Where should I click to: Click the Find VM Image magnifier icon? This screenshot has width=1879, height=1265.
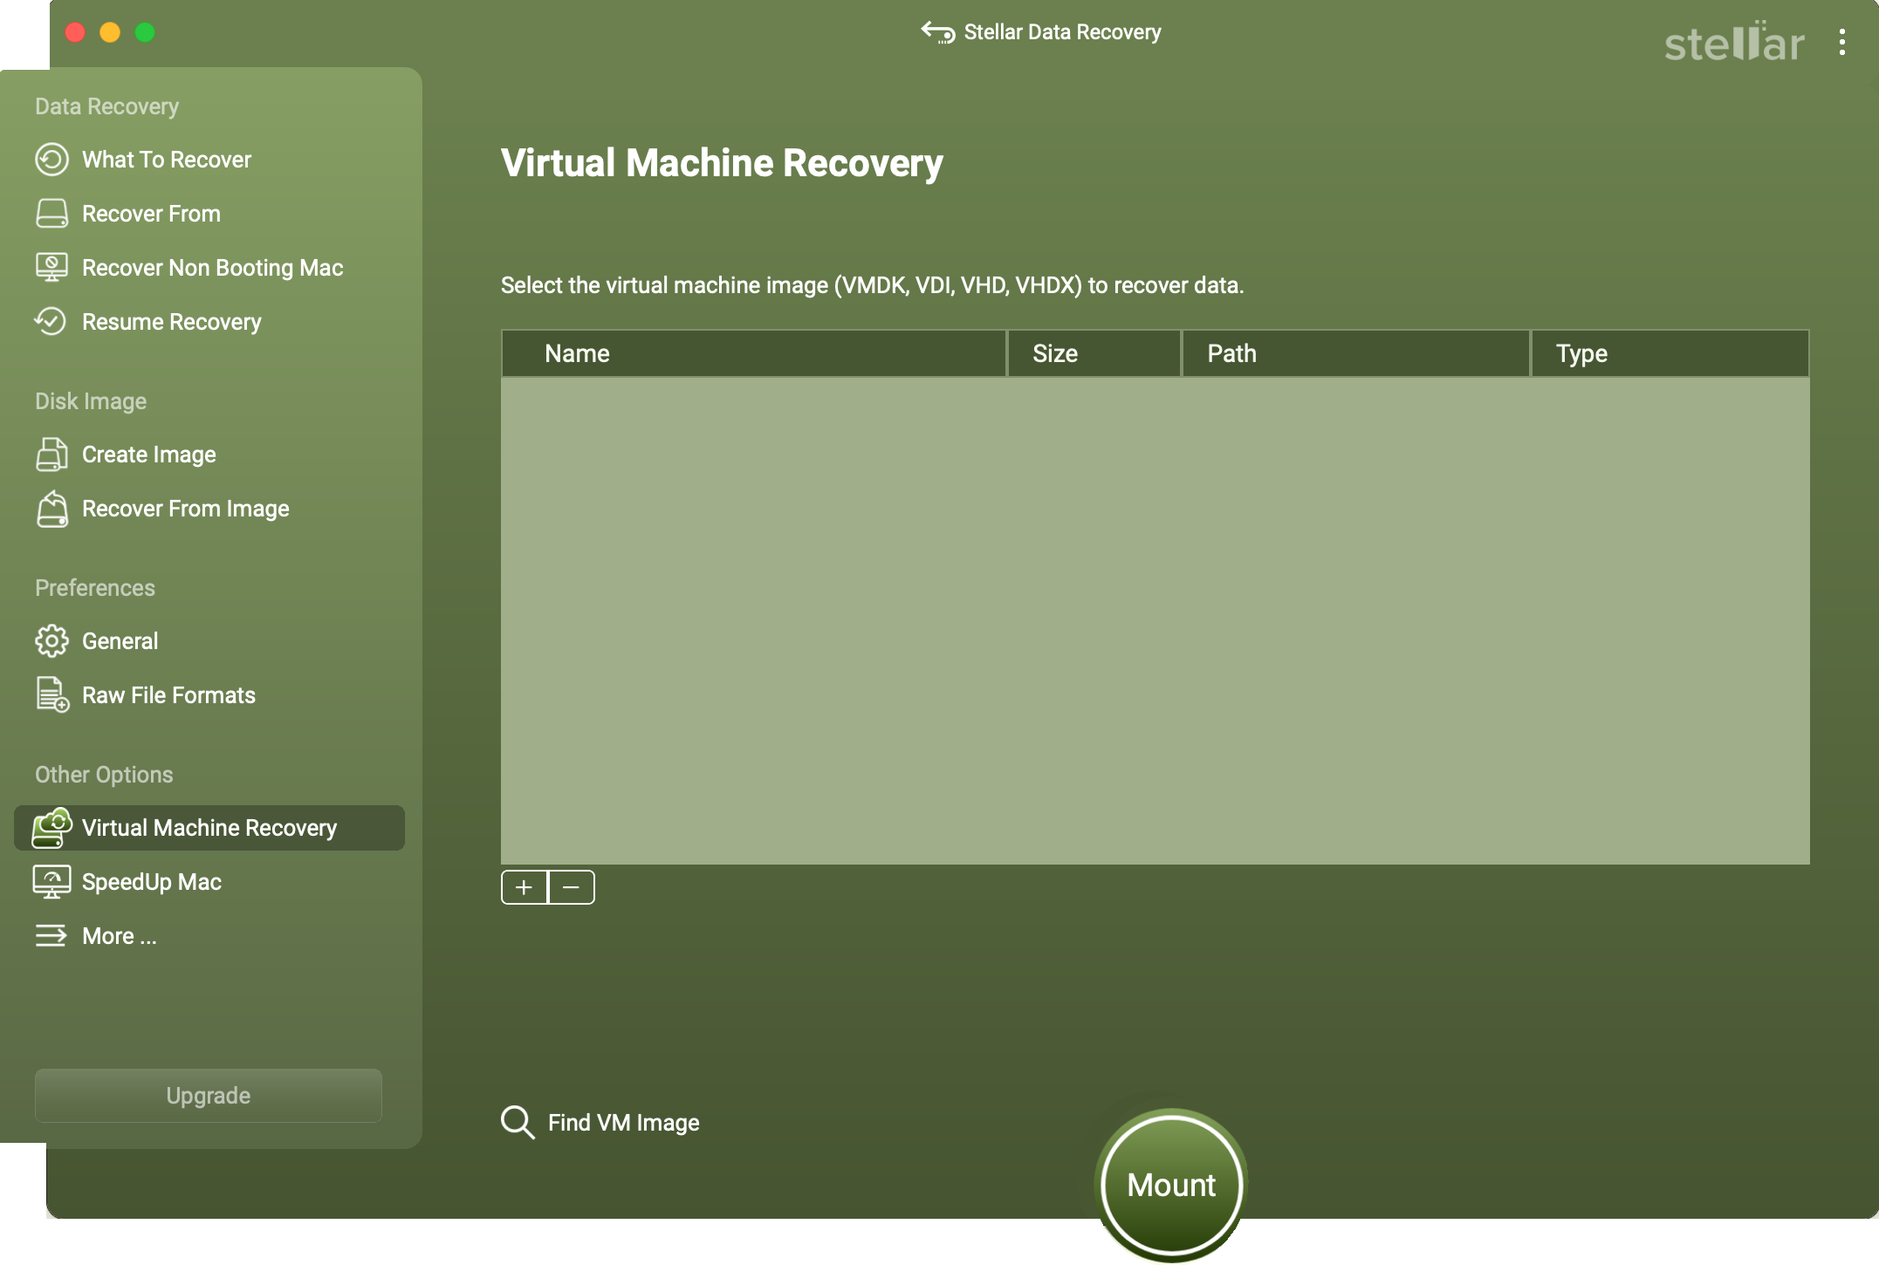[518, 1122]
